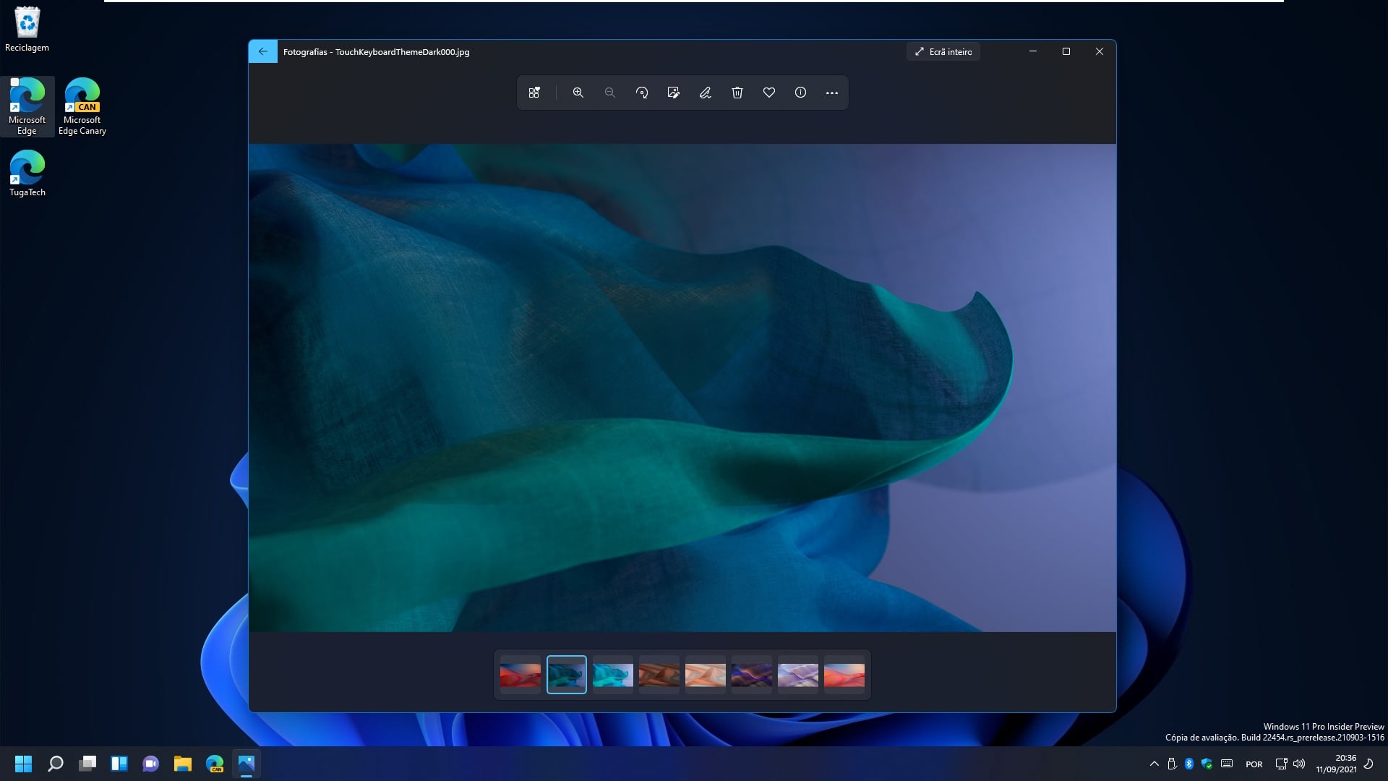The image size is (1388, 781).
Task: Add photo to favorites with heart icon
Action: pos(769,93)
